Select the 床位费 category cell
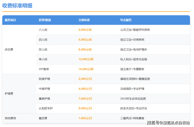 pos(9,49)
